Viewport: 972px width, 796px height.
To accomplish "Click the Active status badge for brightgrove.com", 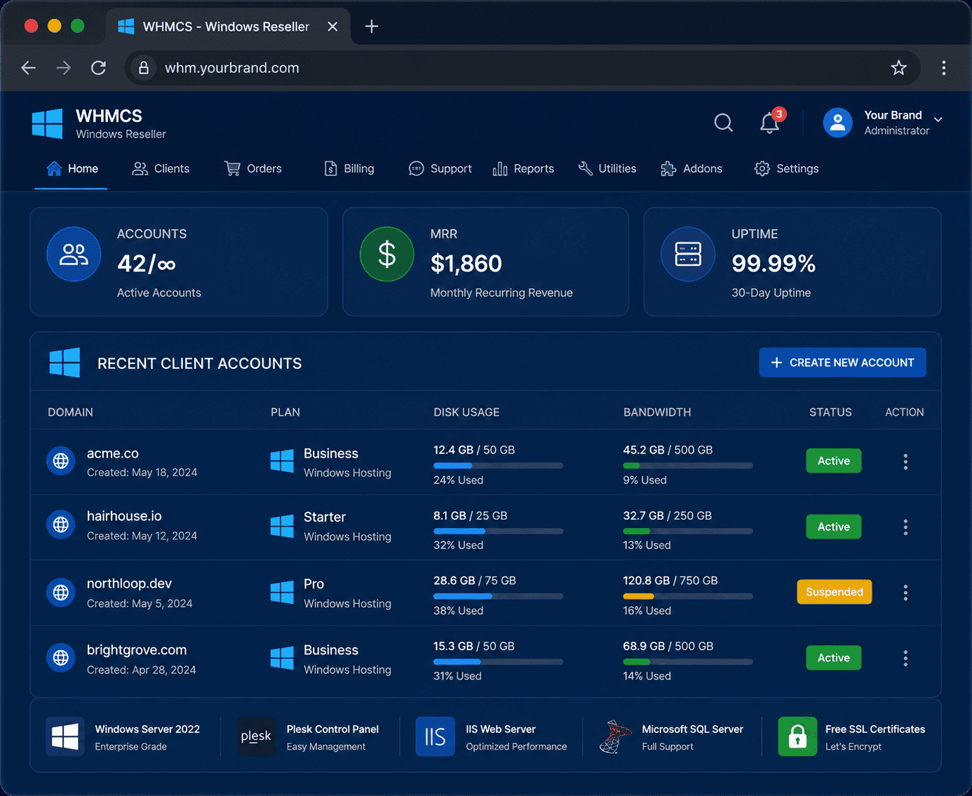I will coord(834,658).
